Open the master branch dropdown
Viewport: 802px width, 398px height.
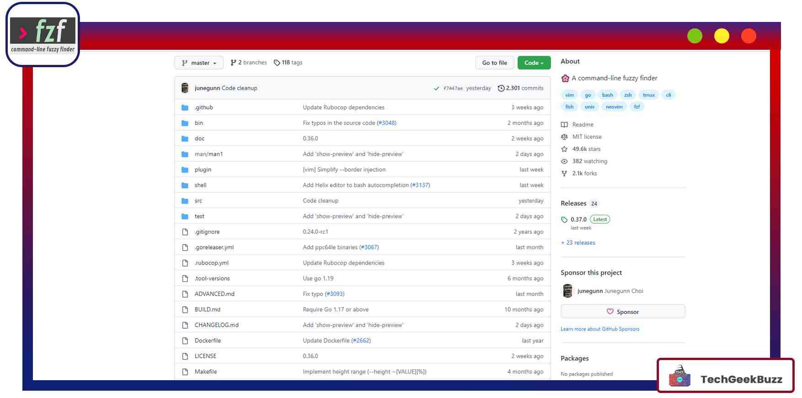click(x=199, y=63)
